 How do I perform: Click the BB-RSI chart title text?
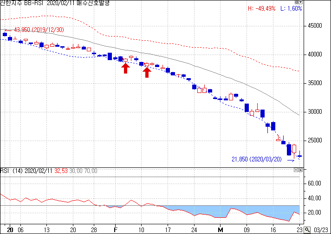pos(55,3)
